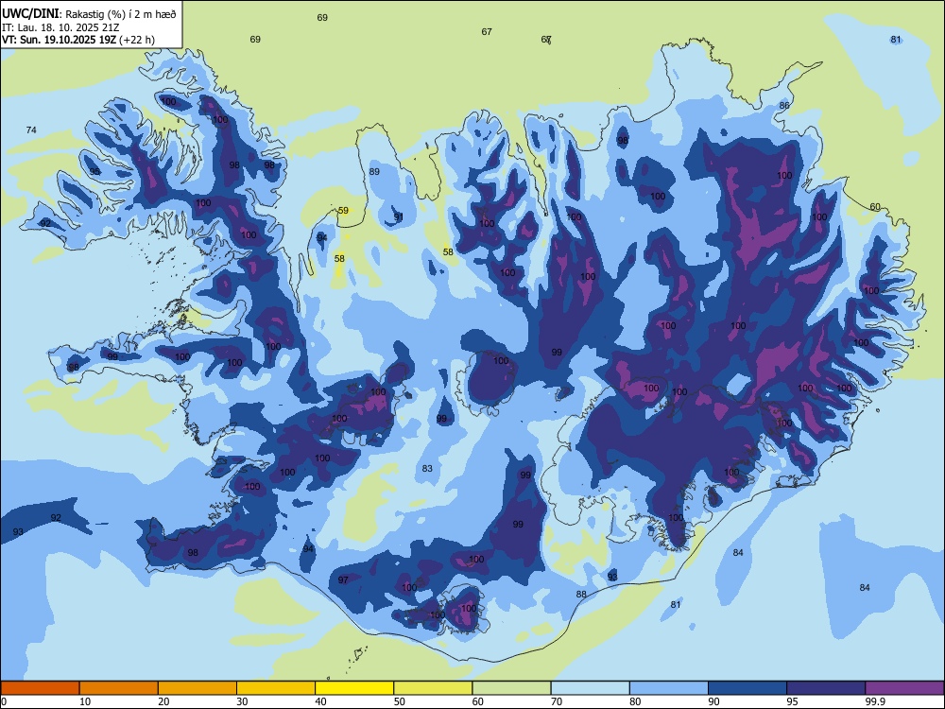945x709 pixels.
Task: Click the map humidity value '91'
Action: 399,216
